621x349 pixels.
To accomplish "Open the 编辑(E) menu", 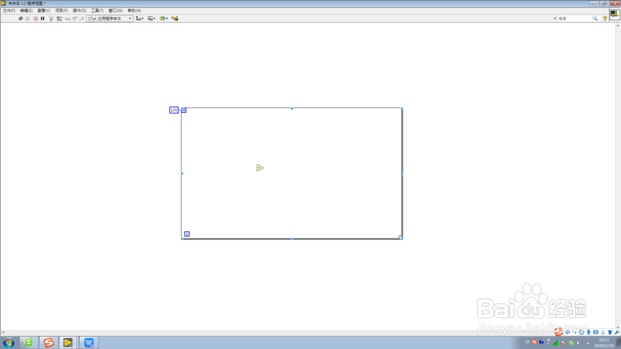I will (26, 11).
